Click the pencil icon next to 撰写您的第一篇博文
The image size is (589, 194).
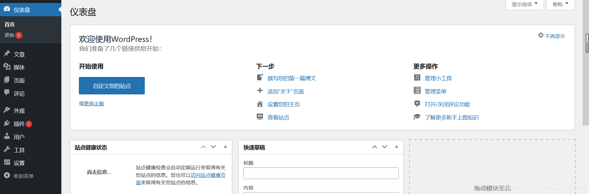pyautogui.click(x=260, y=77)
